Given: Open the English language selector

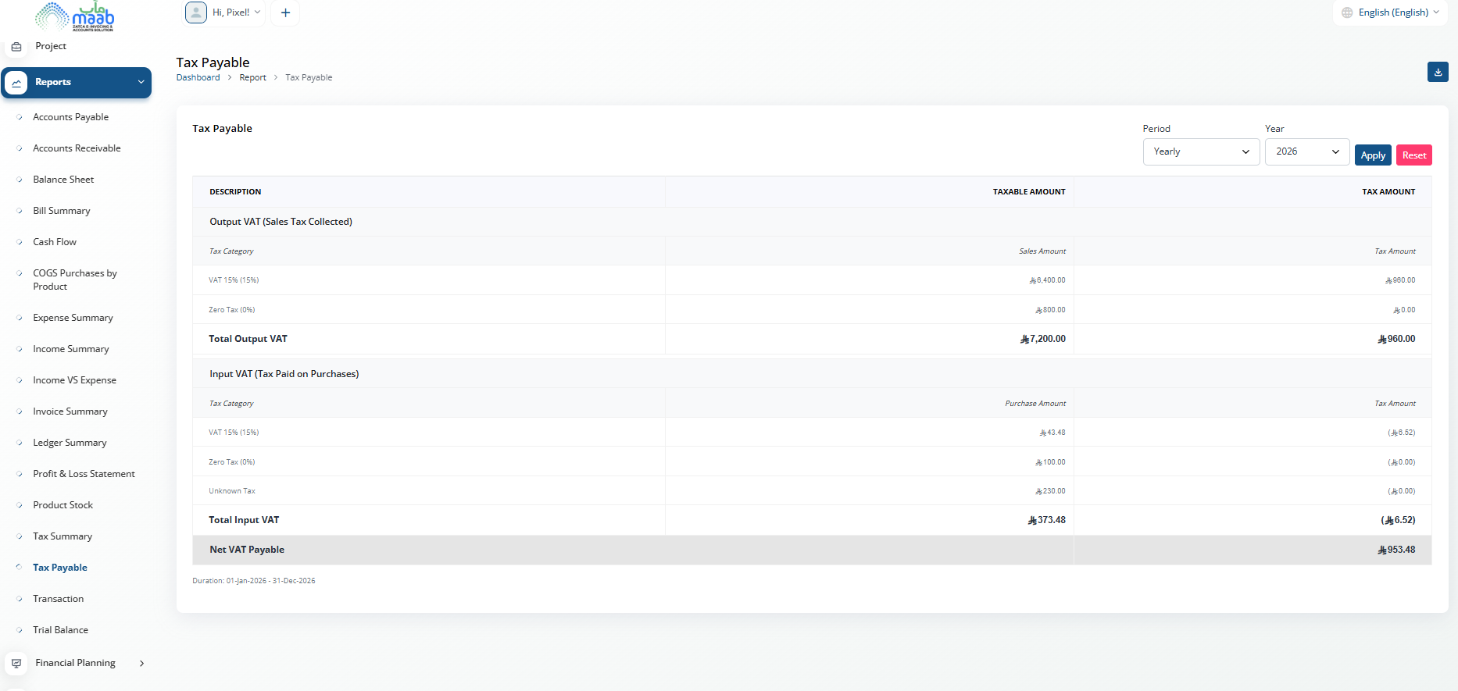Looking at the screenshot, I should (x=1391, y=12).
